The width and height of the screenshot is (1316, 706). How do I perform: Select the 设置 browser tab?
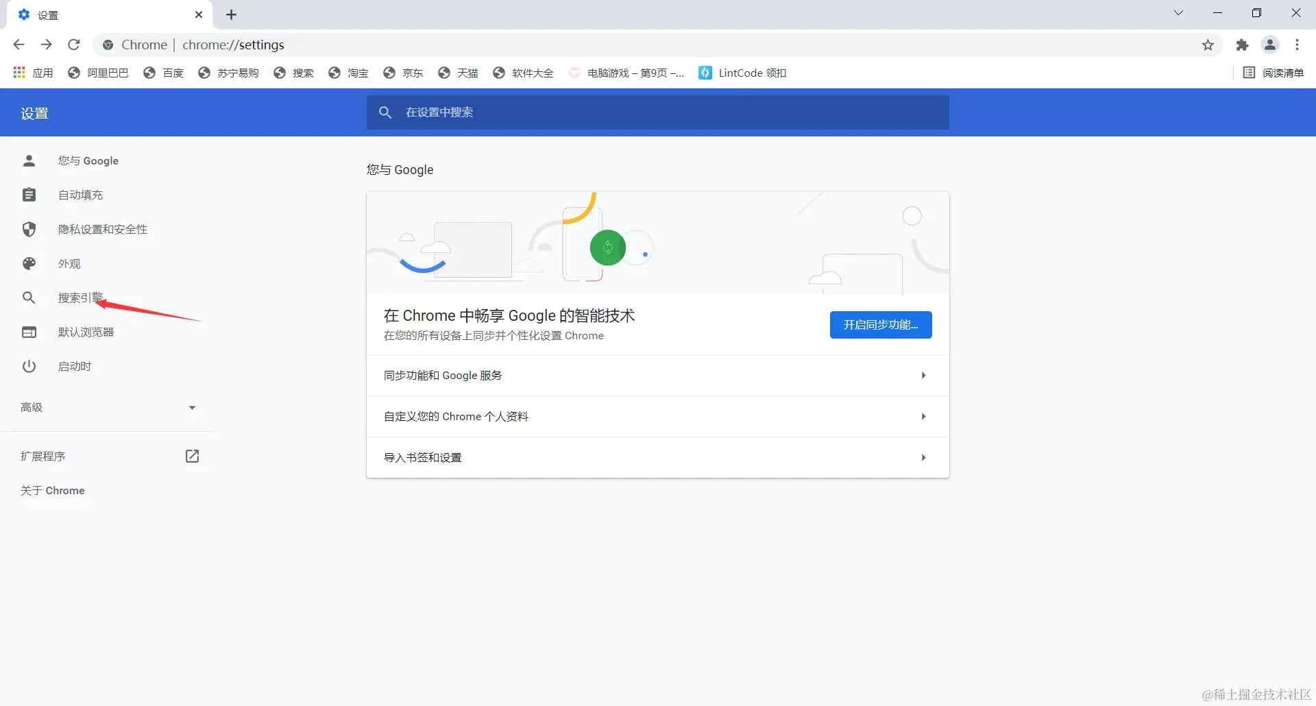click(x=110, y=14)
